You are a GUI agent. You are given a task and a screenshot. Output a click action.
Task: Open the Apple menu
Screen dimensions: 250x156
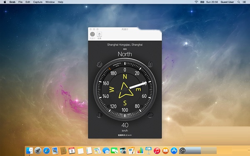point(5,2)
